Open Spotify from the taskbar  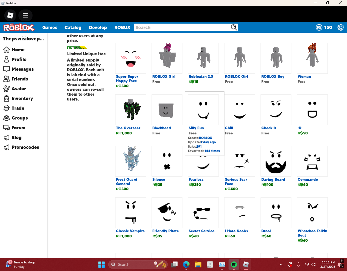click(234, 264)
